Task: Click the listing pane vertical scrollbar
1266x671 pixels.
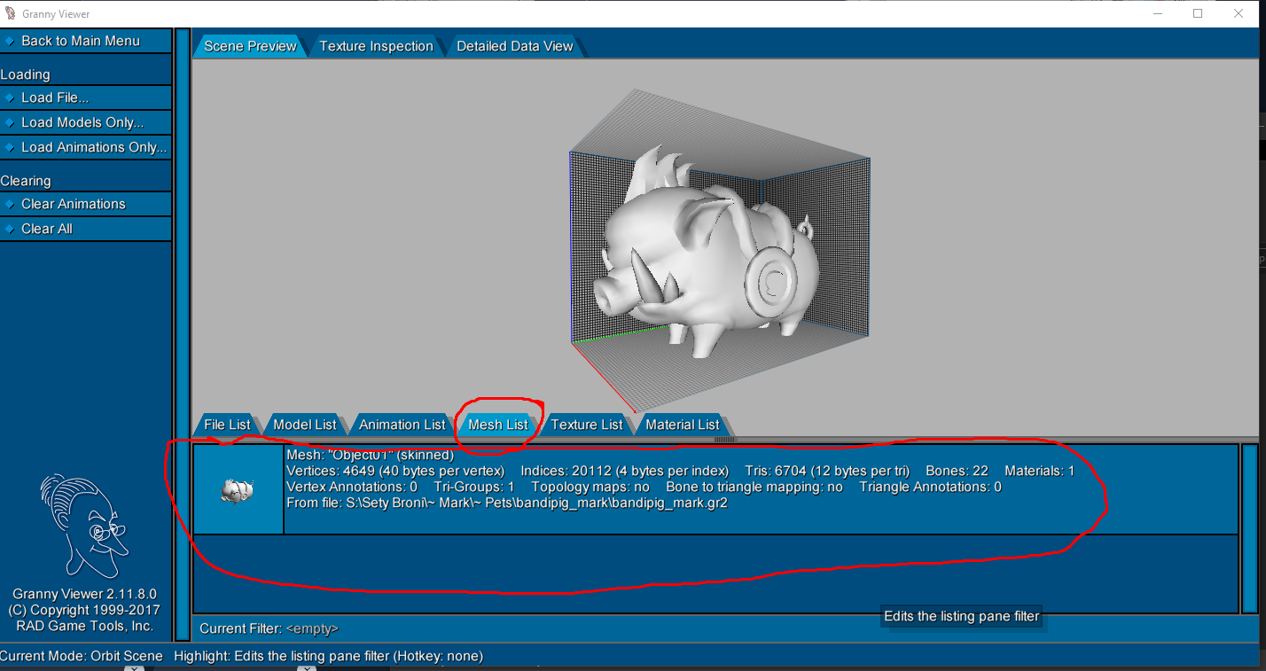Action: pyautogui.click(x=1249, y=528)
